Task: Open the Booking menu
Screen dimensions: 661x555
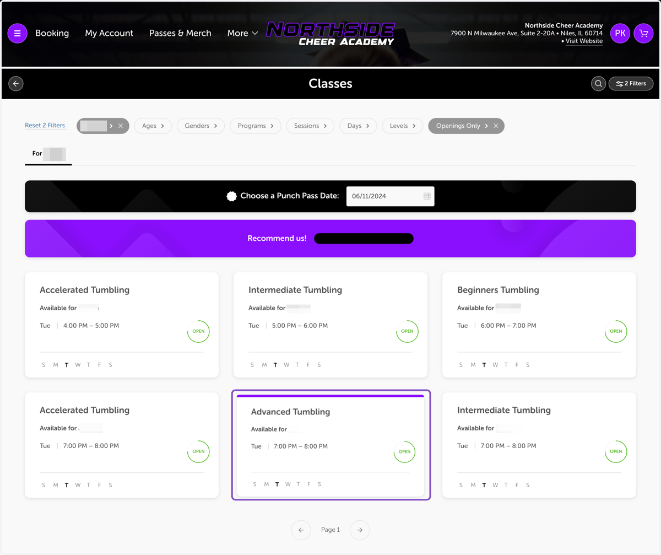Action: 52,33
